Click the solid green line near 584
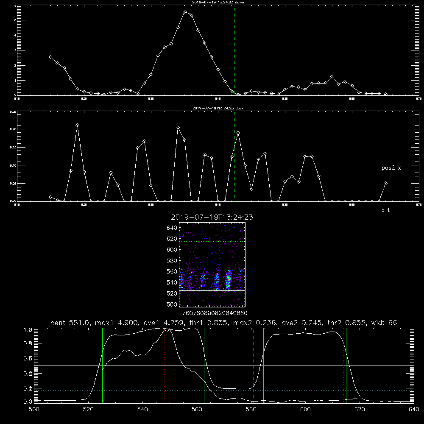Viewport: 424px width, 424px height. pyautogui.click(x=263, y=365)
